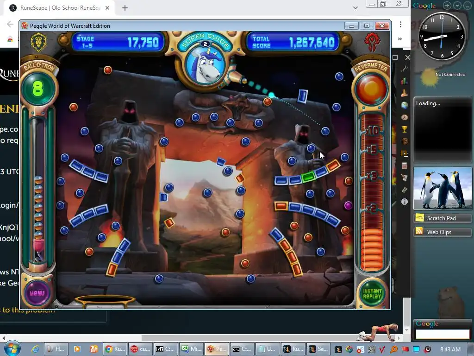Close the RuneScape Chrome tab
Screen dimensions: 474x356
tap(107, 8)
